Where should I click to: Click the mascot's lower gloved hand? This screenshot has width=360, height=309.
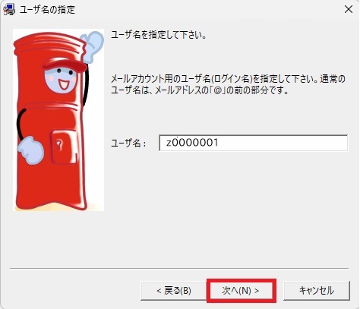30,151
